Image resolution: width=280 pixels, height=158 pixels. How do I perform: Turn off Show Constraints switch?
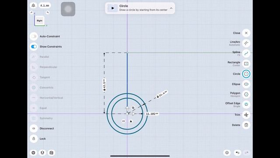[34, 47]
